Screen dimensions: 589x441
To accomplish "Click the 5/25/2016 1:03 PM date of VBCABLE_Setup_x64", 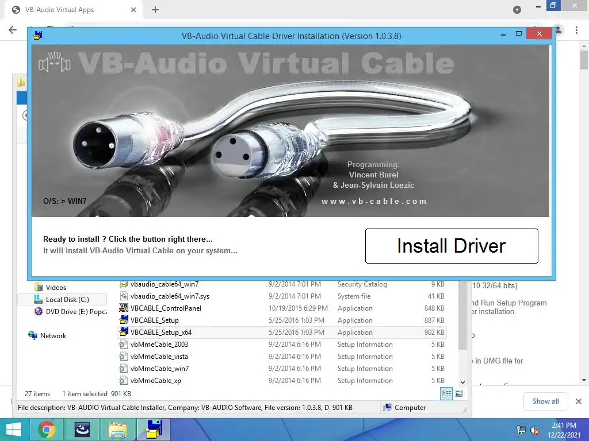I will point(296,332).
